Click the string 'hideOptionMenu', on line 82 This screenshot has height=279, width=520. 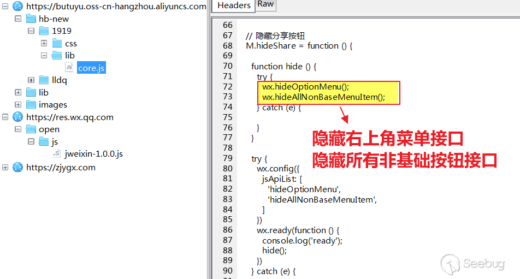[304, 189]
